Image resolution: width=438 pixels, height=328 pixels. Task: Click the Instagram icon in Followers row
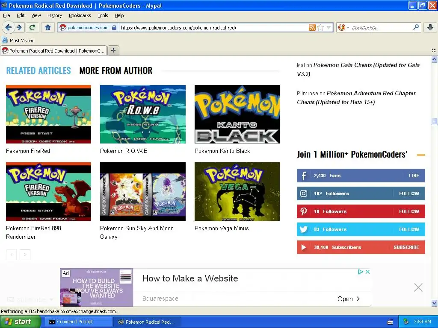[x=304, y=193]
